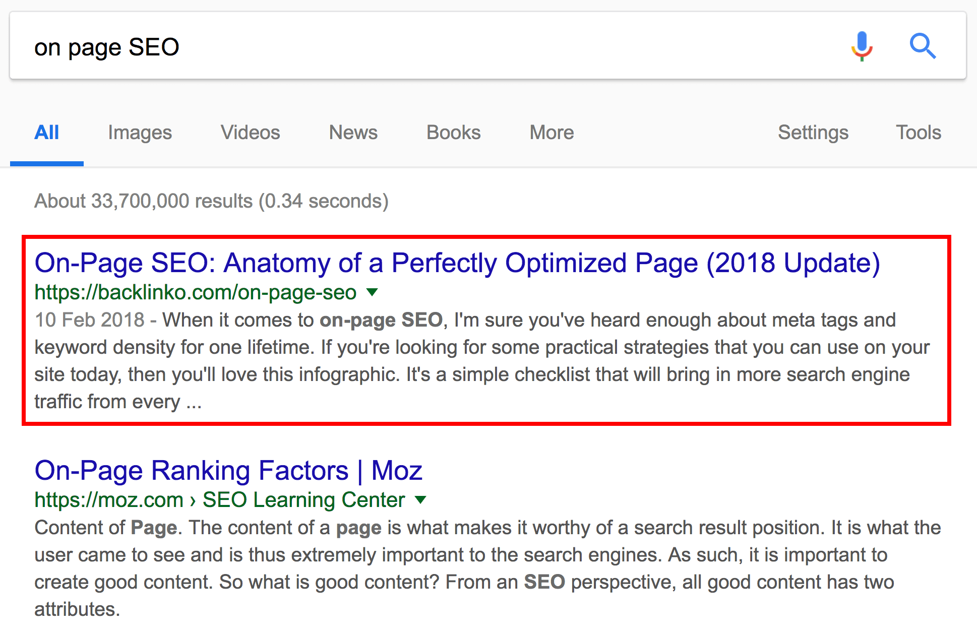977x635 pixels.
Task: Open the On-Page SEO Anatomy result title
Action: pos(457,263)
